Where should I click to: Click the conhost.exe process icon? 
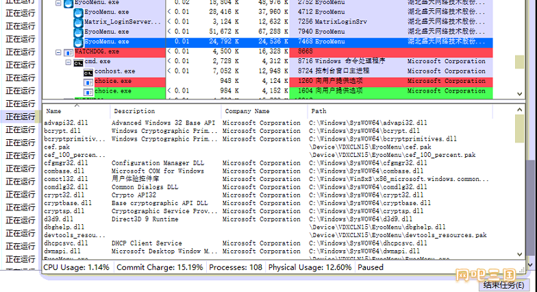click(88, 73)
